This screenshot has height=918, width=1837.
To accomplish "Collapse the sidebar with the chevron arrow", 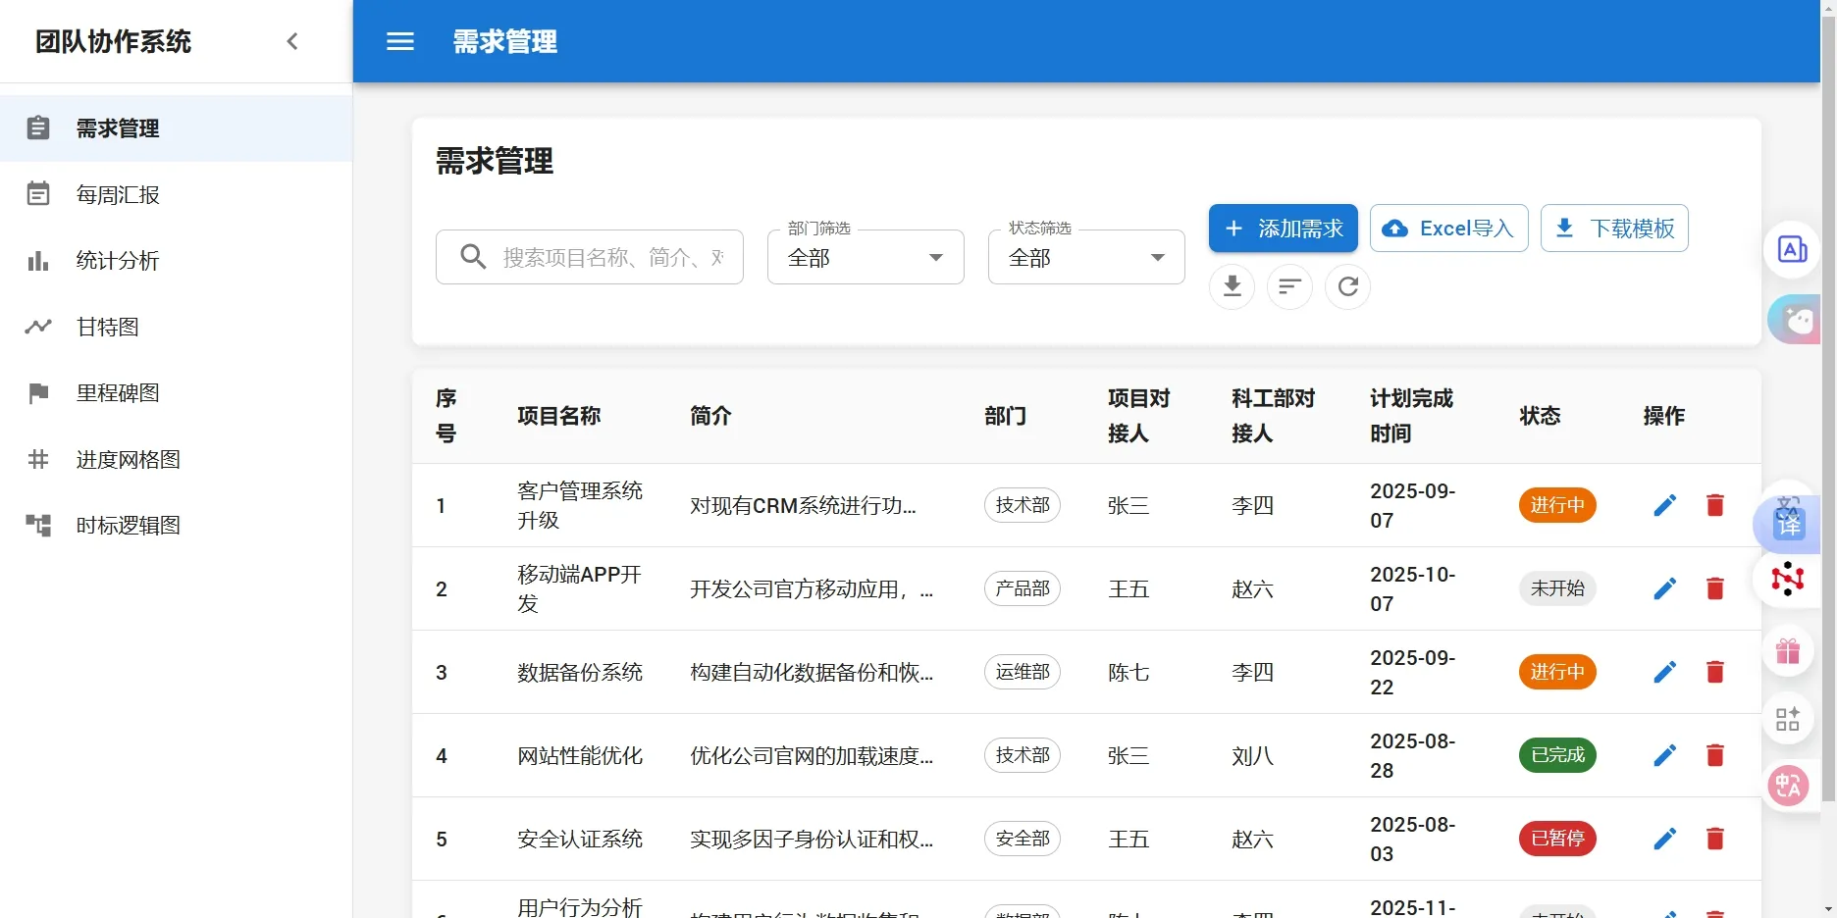I will tap(291, 41).
